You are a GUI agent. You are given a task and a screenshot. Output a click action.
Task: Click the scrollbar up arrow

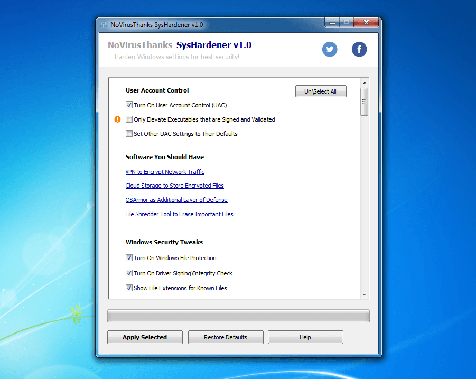coord(365,83)
